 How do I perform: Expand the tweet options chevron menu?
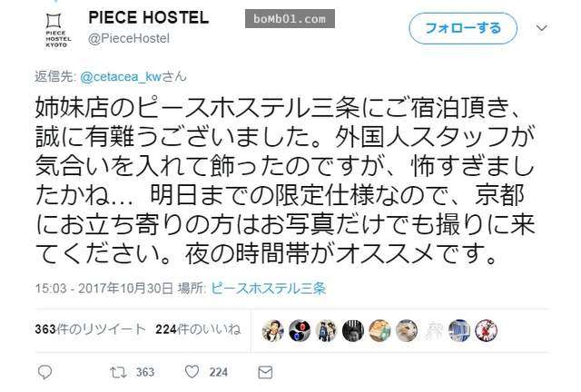point(542,28)
